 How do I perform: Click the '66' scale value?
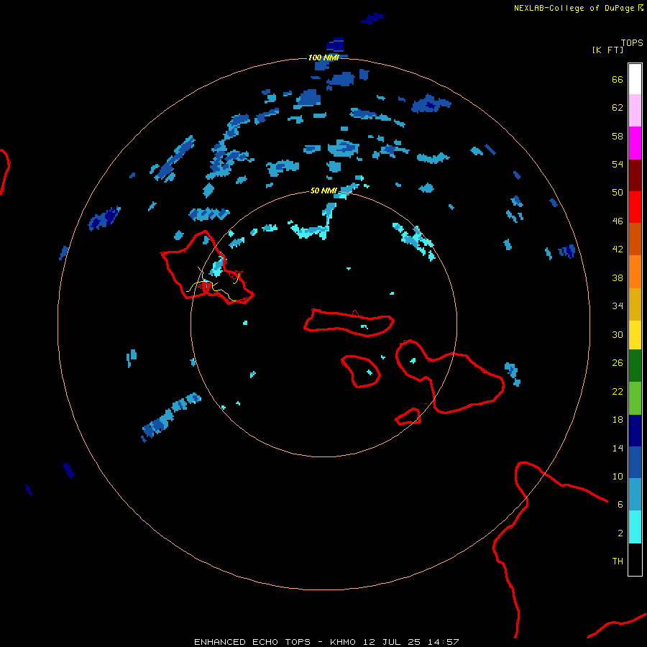pos(618,80)
